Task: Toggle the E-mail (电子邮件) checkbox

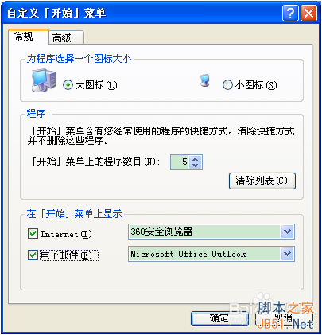Action: pyautogui.click(x=33, y=255)
